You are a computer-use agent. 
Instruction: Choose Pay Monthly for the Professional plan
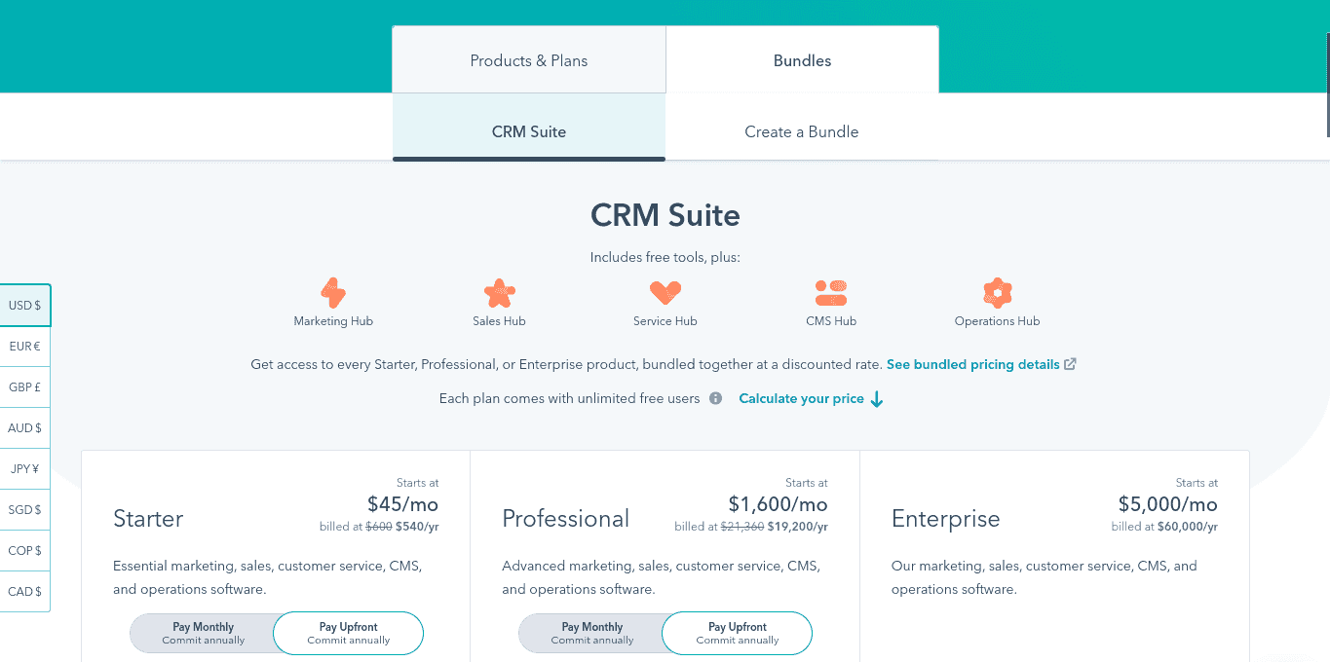point(592,633)
